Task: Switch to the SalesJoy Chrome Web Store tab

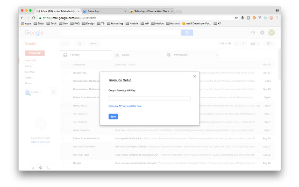Action: (x=151, y=11)
